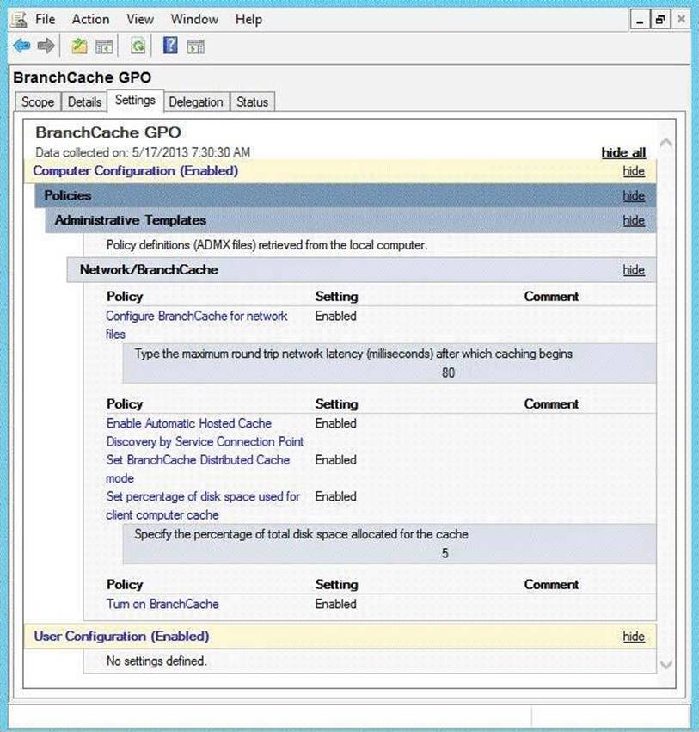The image size is (699, 732).
Task: Switch to the Delegation tab
Action: click(x=195, y=101)
